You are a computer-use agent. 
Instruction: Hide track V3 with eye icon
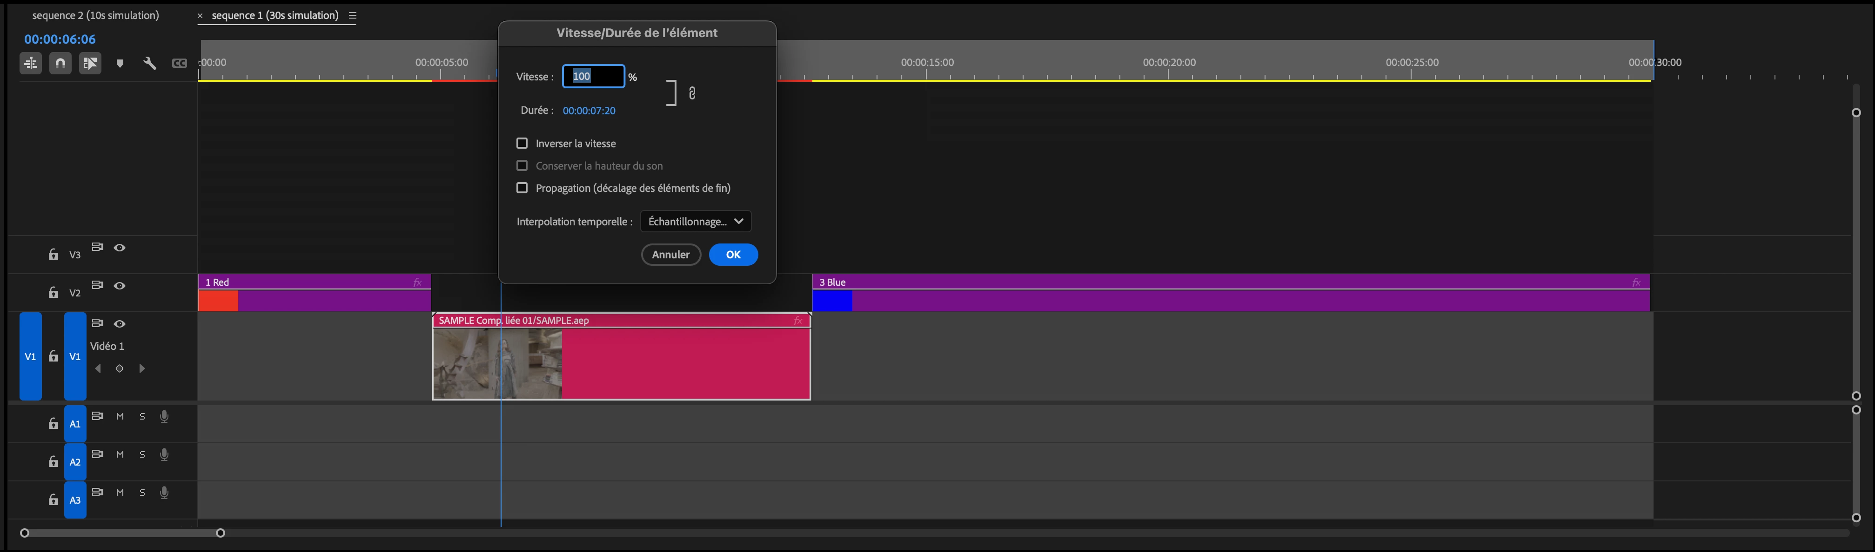pyautogui.click(x=120, y=248)
